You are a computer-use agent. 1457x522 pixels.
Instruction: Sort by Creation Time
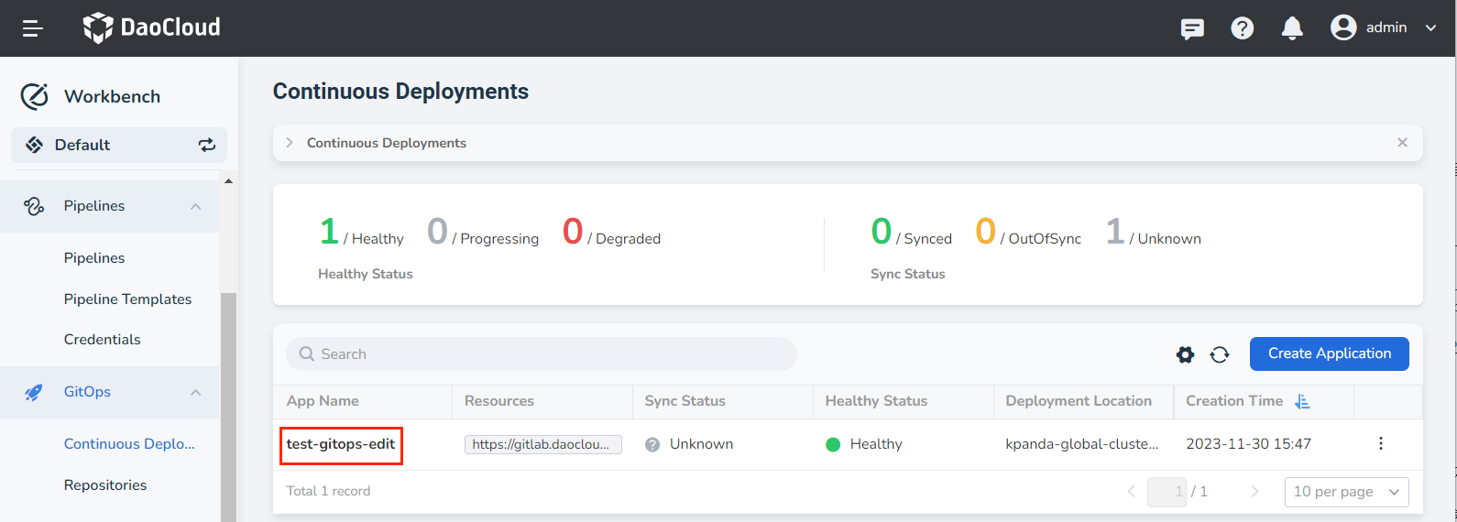(x=1302, y=401)
